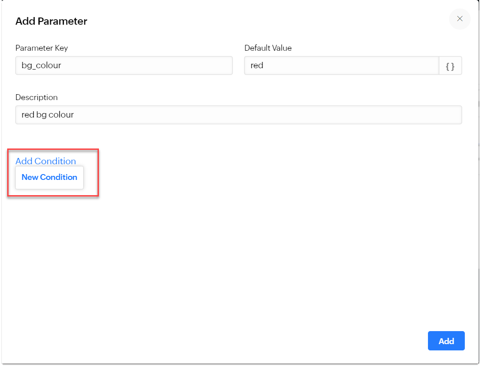Image resolution: width=481 pixels, height=367 pixels.
Task: Click empty space inside the Description field
Action: click(x=270, y=115)
